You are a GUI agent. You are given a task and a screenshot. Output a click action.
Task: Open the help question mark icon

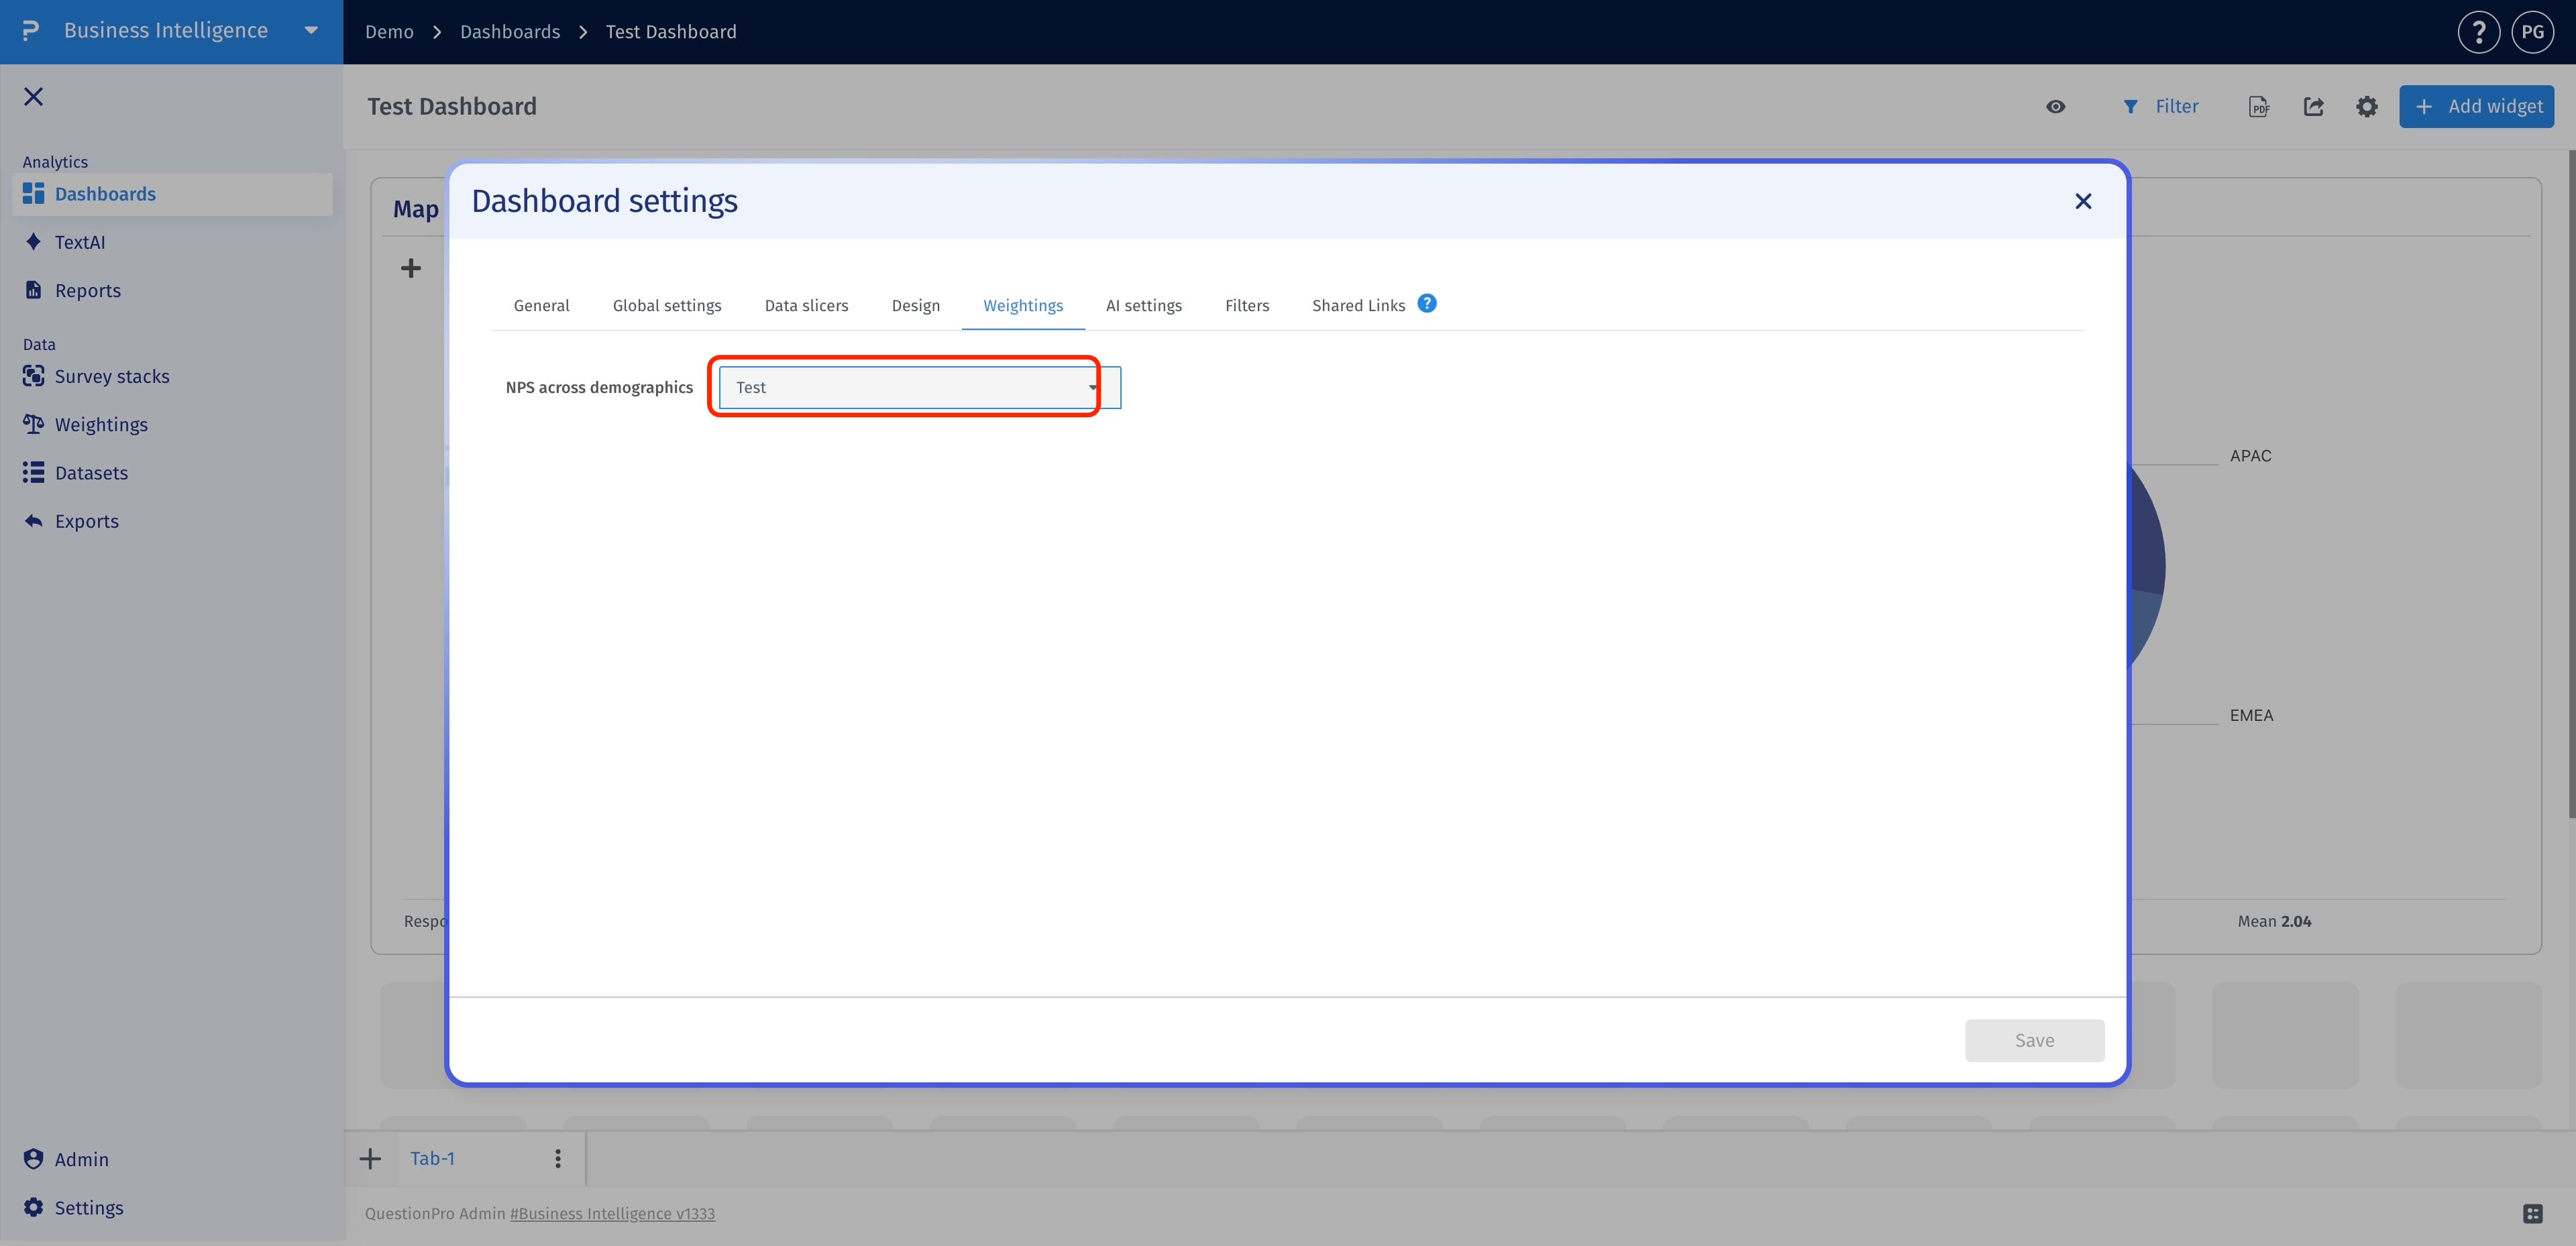coord(2478,32)
